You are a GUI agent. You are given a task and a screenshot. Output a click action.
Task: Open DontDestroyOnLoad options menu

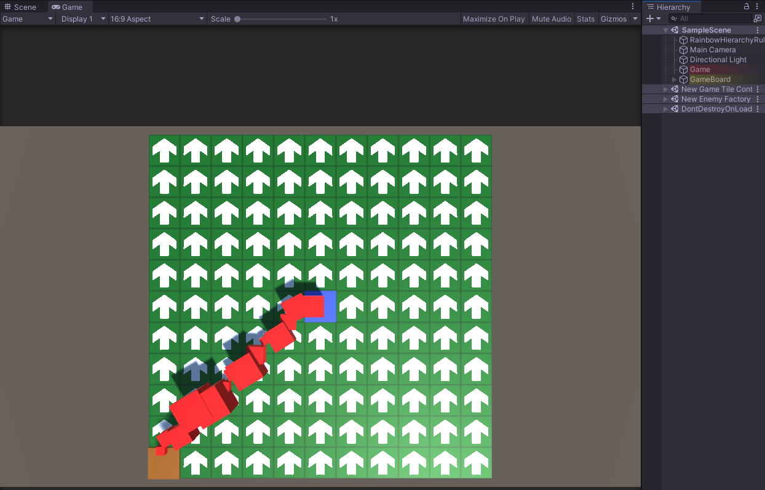tap(758, 109)
